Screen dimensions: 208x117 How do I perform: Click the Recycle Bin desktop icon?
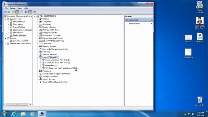(200, 101)
